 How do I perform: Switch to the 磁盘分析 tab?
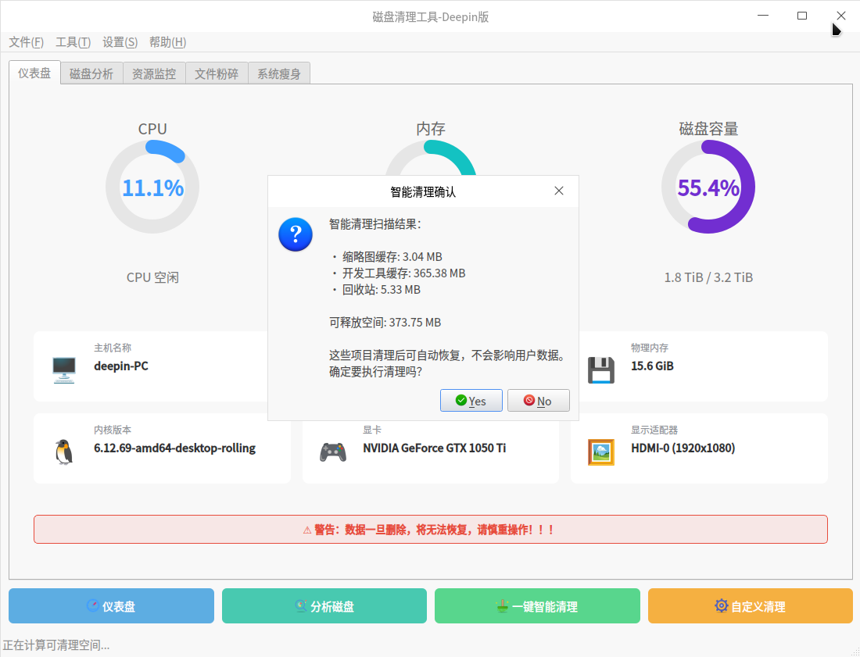[91, 74]
